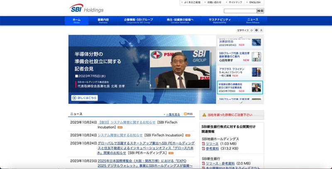Image resolution: width=332 pixels, height=169 pixels.
Task: Open the リリース・参考資料 (2.0 MB) PDF icon
Action: click(204, 163)
